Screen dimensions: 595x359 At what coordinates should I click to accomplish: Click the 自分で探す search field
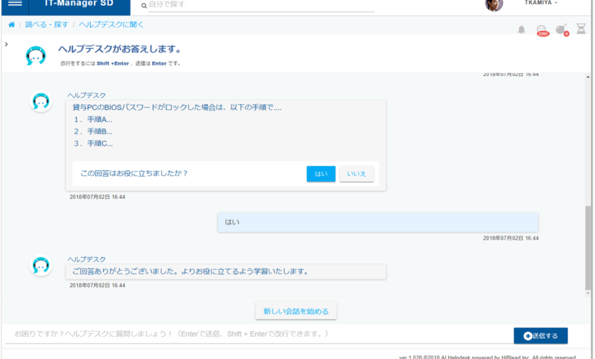pos(261,5)
